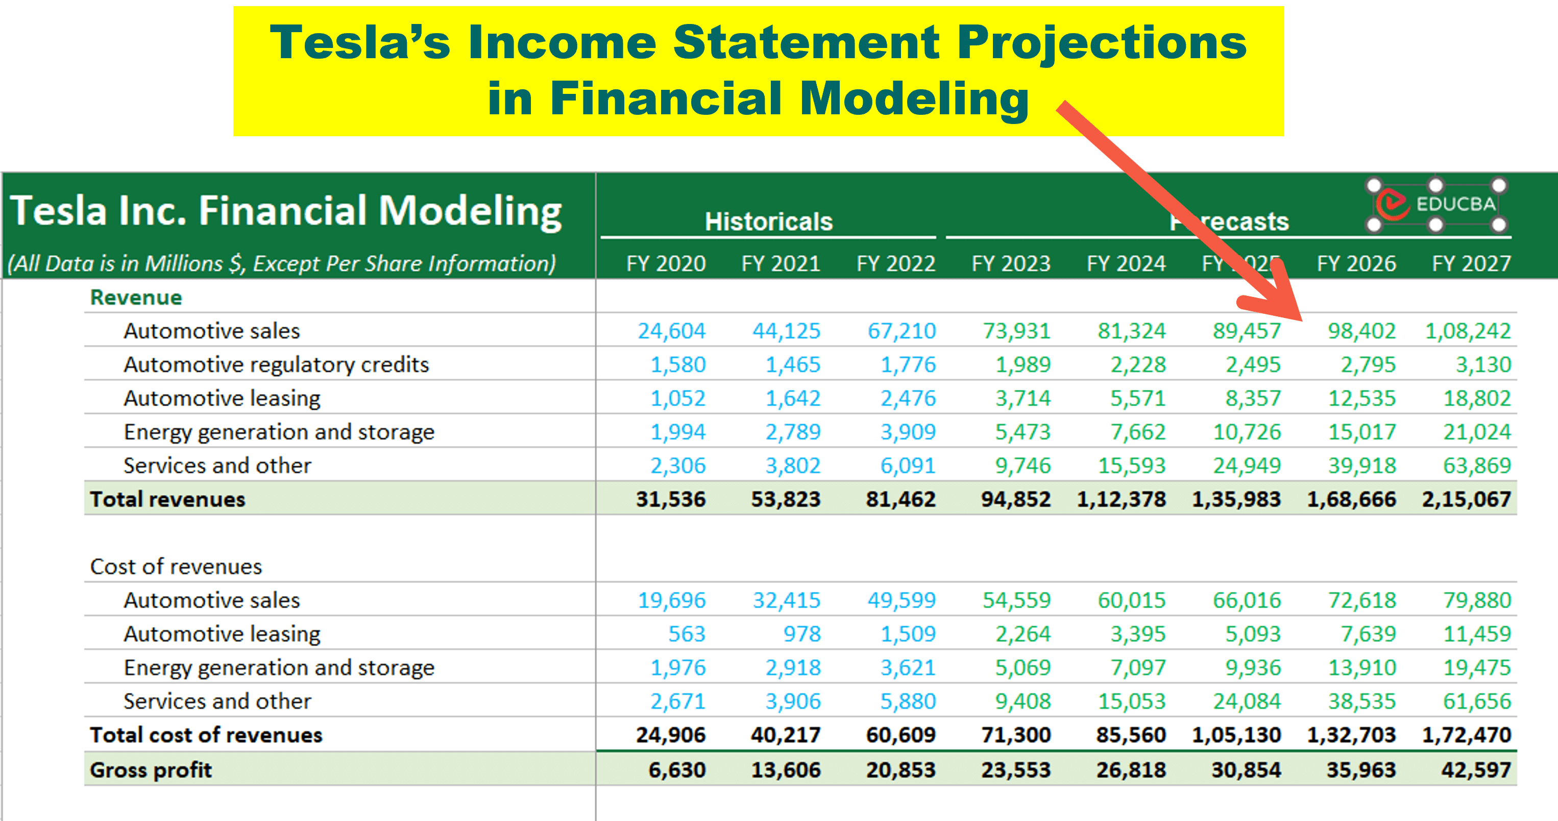Click automotive sales revenue cell 67,210
The image size is (1558, 821).
tap(902, 331)
